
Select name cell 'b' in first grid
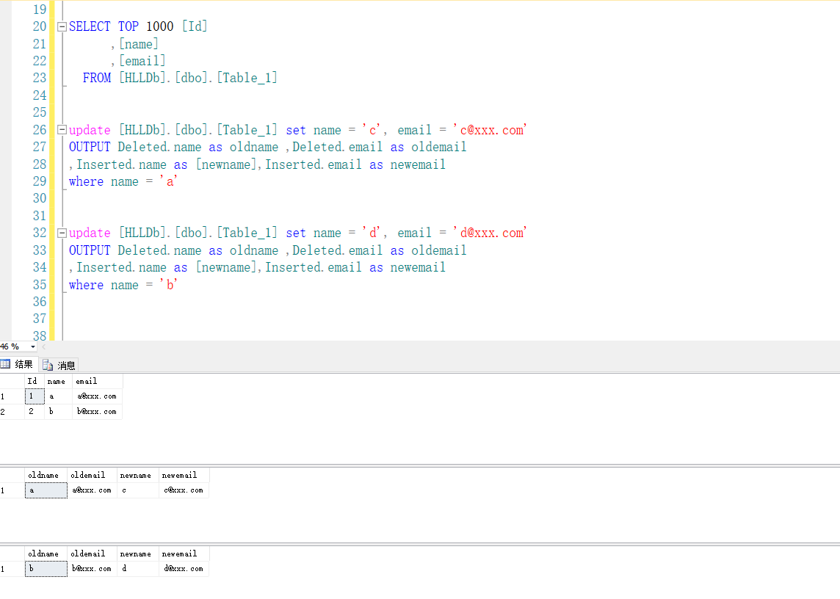tap(58, 412)
